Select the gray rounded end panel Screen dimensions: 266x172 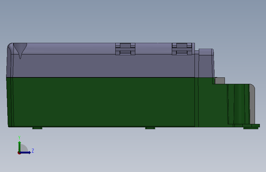click(x=252, y=104)
